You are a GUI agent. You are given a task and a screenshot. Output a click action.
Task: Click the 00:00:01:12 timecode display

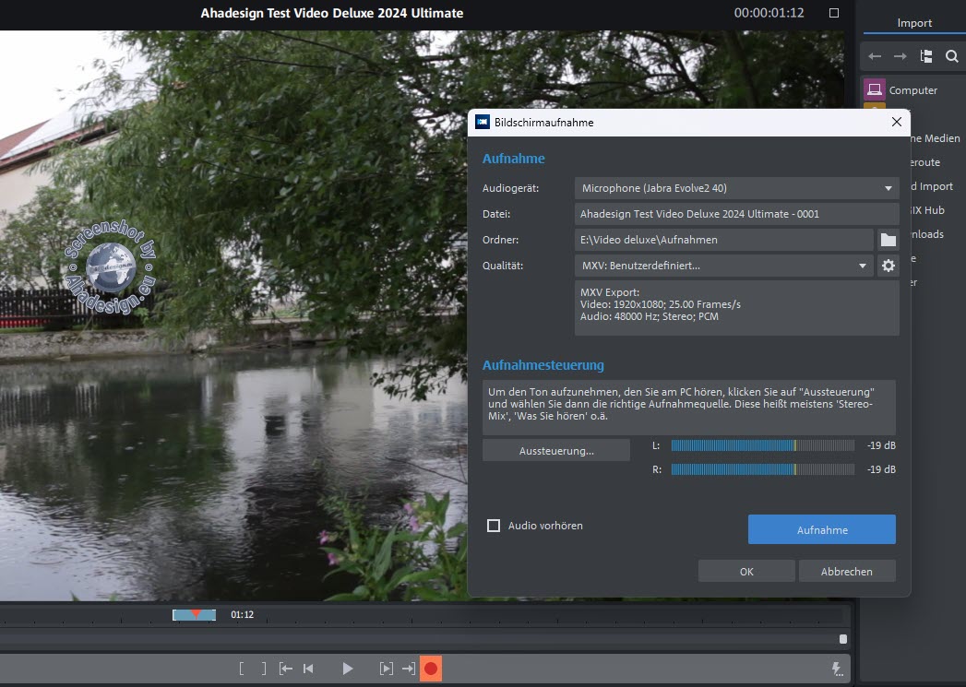[x=769, y=13]
